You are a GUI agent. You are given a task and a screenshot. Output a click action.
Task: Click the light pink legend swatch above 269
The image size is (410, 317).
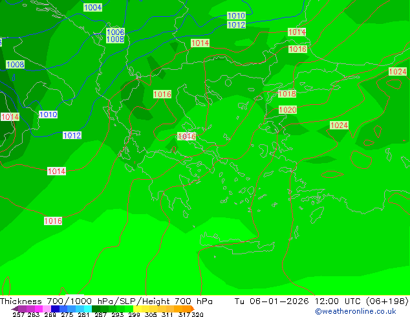[47, 309]
